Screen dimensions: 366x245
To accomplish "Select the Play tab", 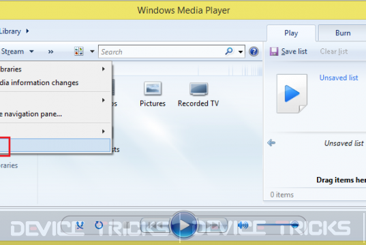I will tap(291, 33).
